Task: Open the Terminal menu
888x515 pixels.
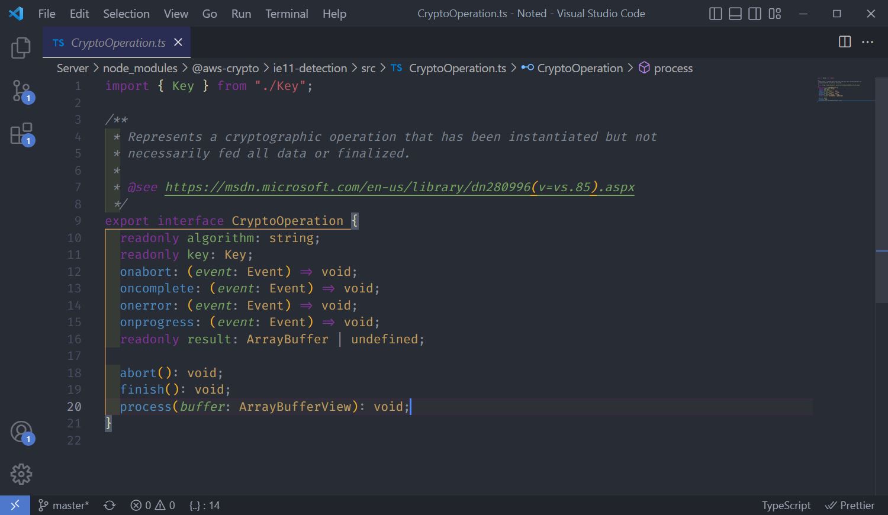Action: point(287,14)
